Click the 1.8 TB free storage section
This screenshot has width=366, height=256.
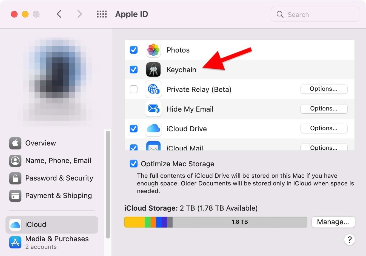point(240,222)
